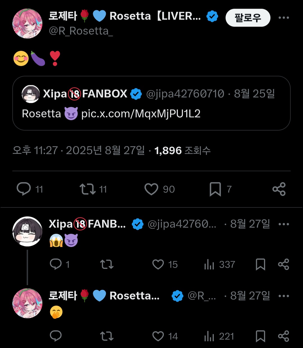Open more options on Xipa's reply

coord(284,224)
